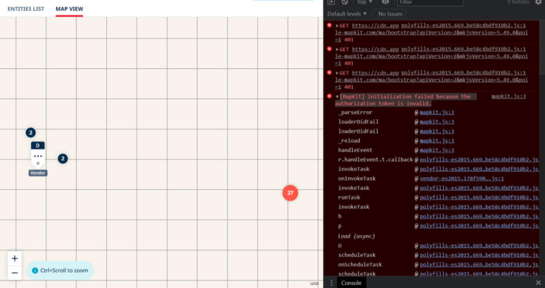Open polyfills link beside r.handleEvent.t.callback
This screenshot has height=288, width=545.
480,160
